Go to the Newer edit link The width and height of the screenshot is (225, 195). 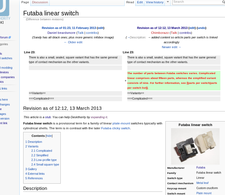(171, 47)
